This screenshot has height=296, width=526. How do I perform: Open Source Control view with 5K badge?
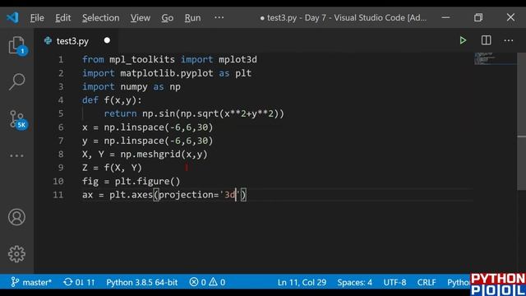(x=17, y=120)
